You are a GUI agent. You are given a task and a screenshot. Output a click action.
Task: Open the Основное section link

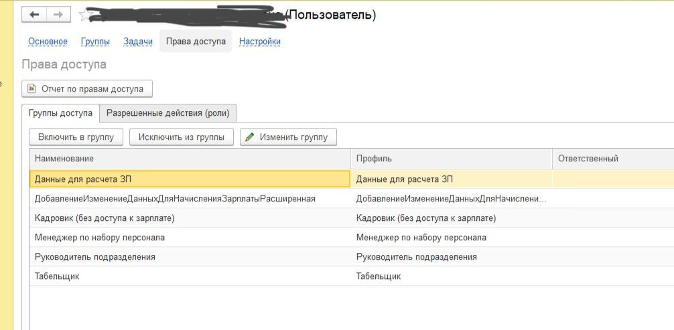(48, 42)
